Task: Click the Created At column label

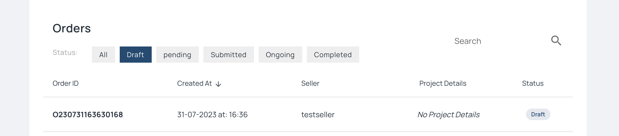Action: pyautogui.click(x=194, y=83)
